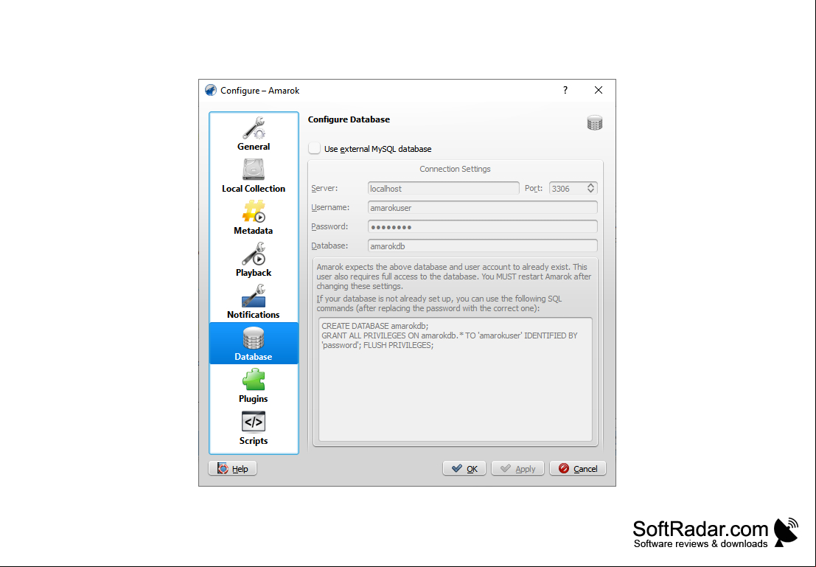
Task: Switch to the Plugins tab label
Action: (x=254, y=399)
